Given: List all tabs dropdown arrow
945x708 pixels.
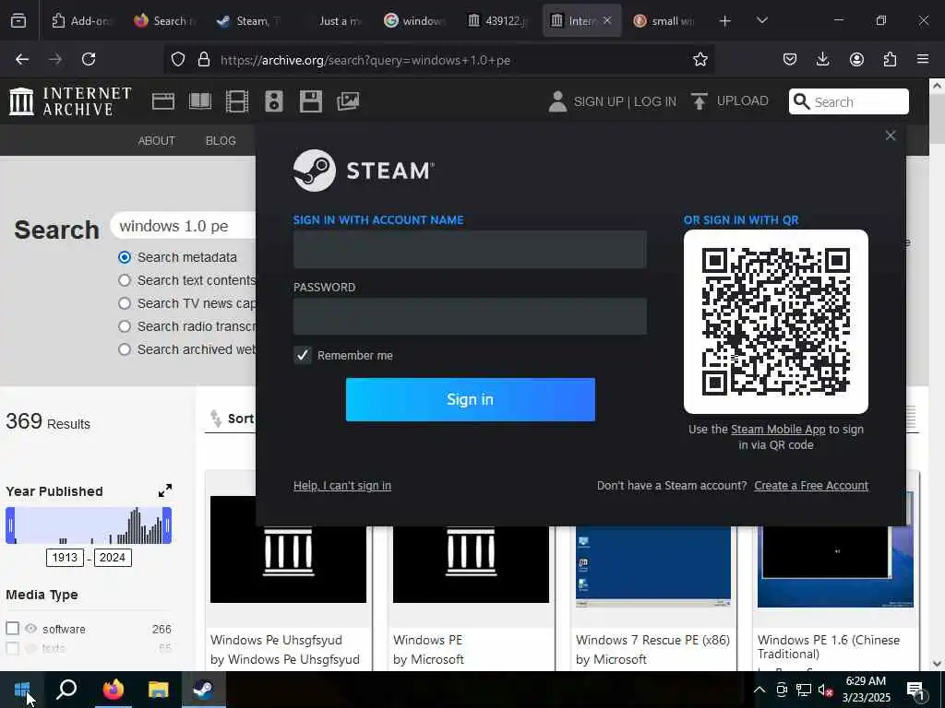Looking at the screenshot, I should (761, 21).
